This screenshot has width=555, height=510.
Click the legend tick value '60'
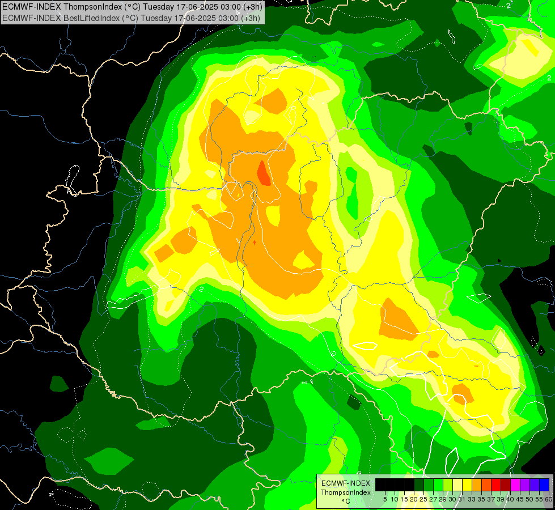(549, 499)
